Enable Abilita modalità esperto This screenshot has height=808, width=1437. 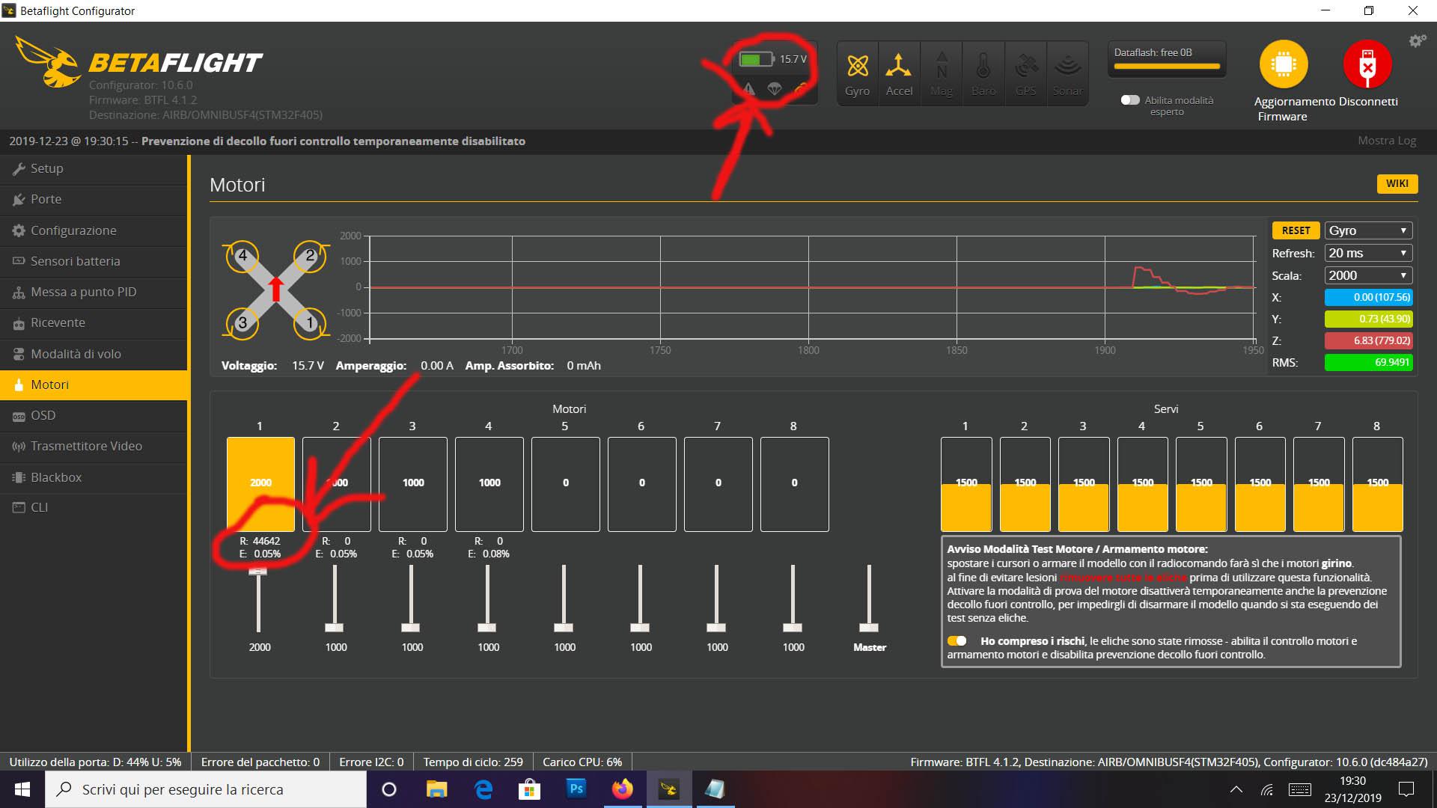pos(1131,99)
